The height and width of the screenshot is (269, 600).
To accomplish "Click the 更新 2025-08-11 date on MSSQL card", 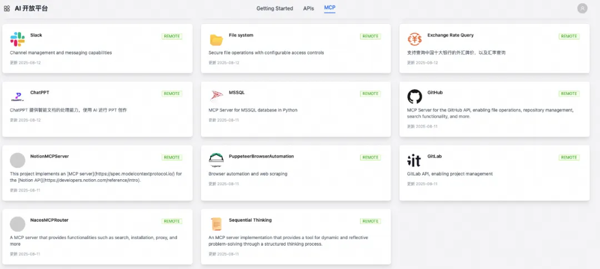I will (224, 120).
